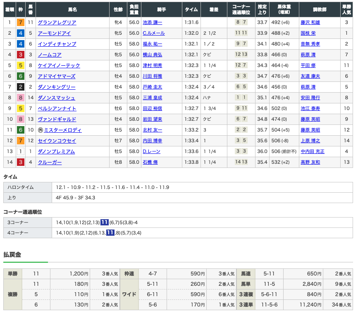The image size is (358, 311).
Task: Open trainer 萩原 清 in ダノンキングリー row
Action: pos(308,87)
